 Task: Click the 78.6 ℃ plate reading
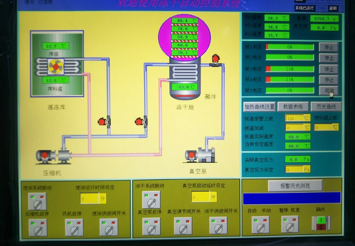click(185, 29)
